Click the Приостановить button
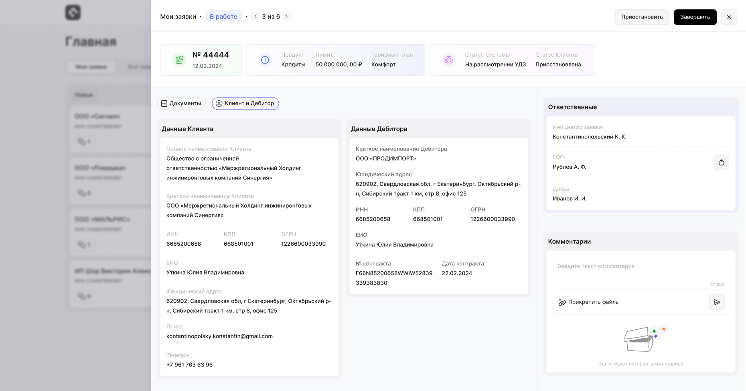Image resolution: width=746 pixels, height=391 pixels. (642, 17)
